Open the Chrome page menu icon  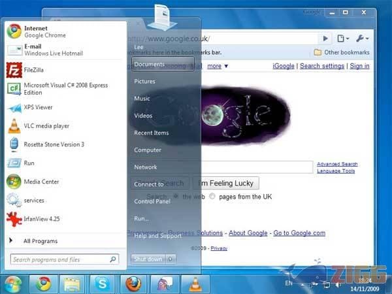pyautogui.click(x=343, y=39)
